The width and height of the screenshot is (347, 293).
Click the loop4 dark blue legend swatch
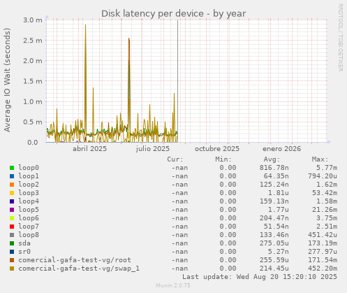point(12,201)
